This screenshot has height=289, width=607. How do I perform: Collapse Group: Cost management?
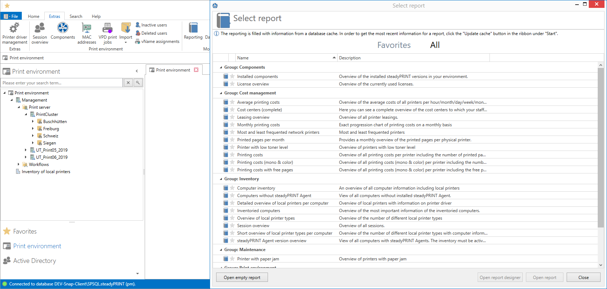point(221,93)
